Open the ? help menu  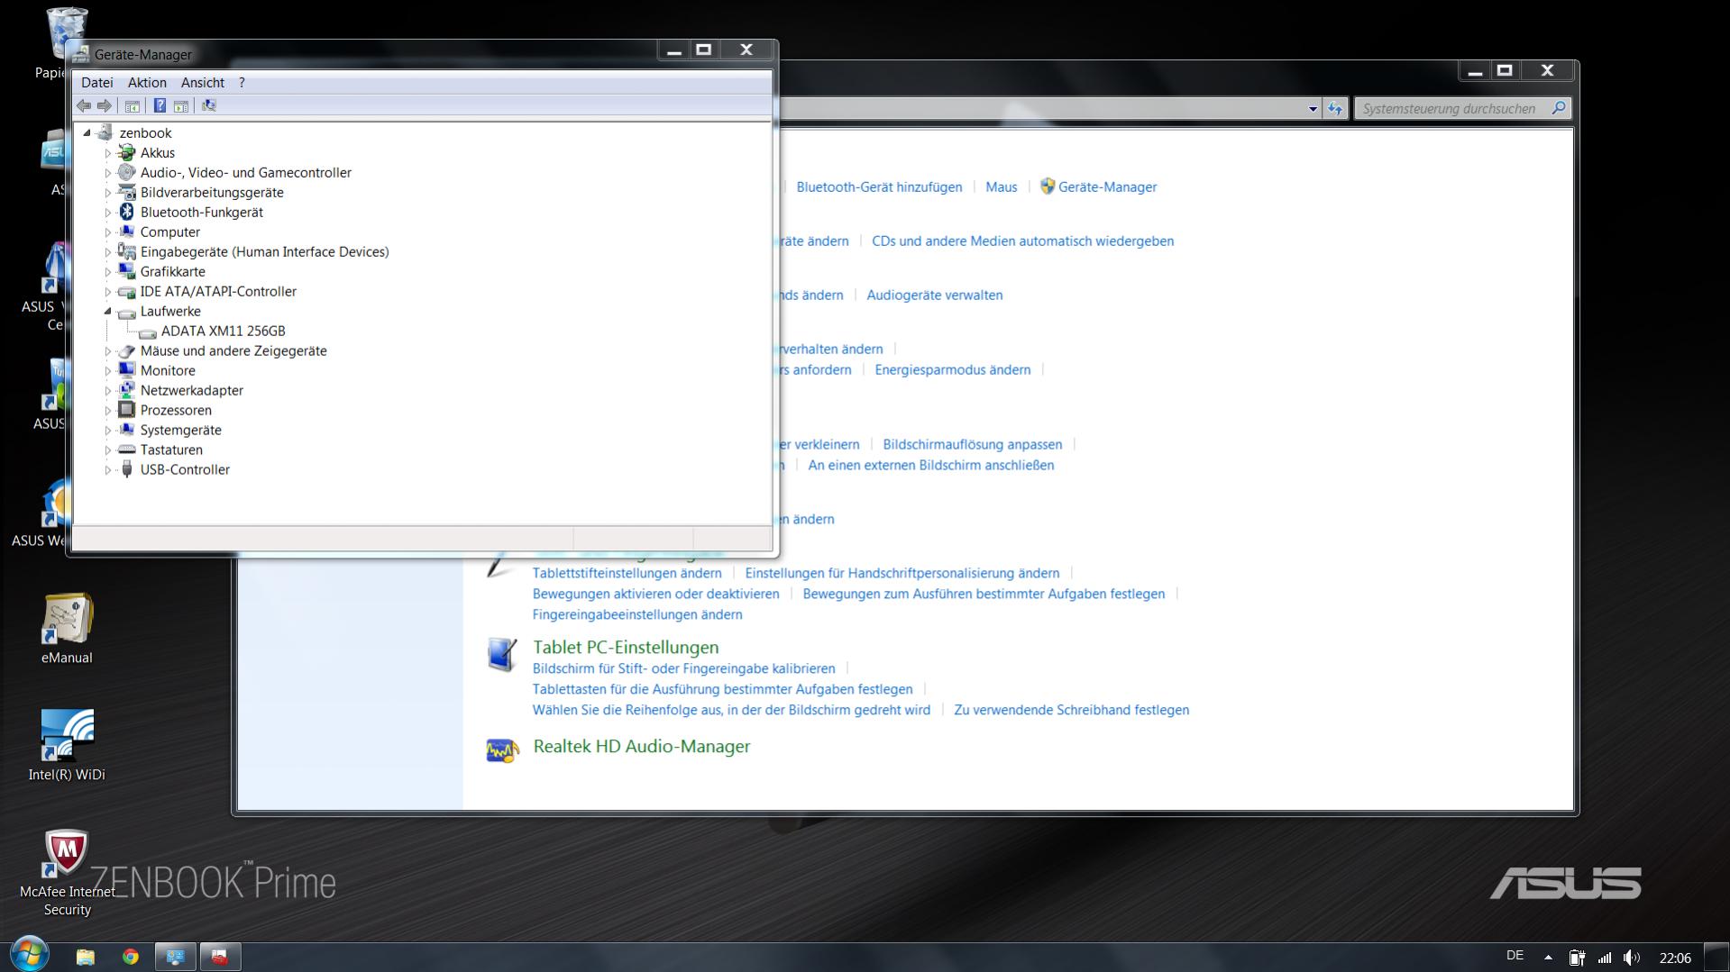pyautogui.click(x=242, y=82)
